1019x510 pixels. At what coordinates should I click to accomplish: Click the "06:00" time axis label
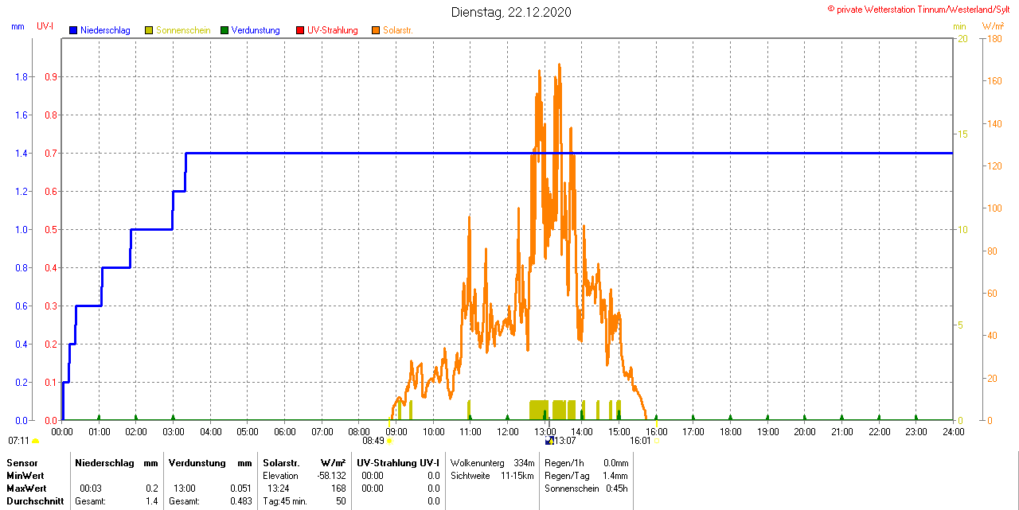click(285, 432)
